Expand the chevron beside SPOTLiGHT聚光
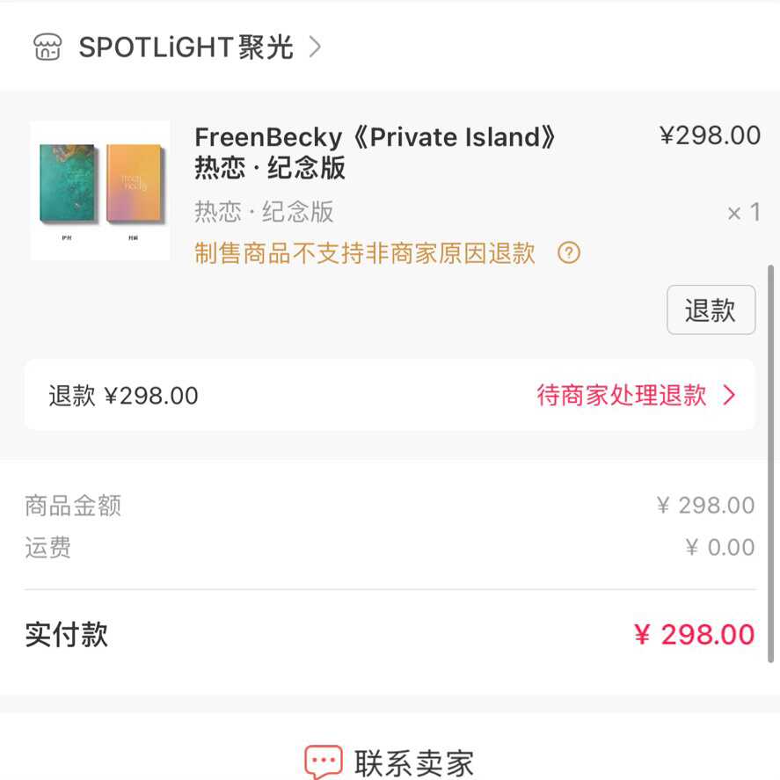Image resolution: width=780 pixels, height=780 pixels. (x=315, y=47)
